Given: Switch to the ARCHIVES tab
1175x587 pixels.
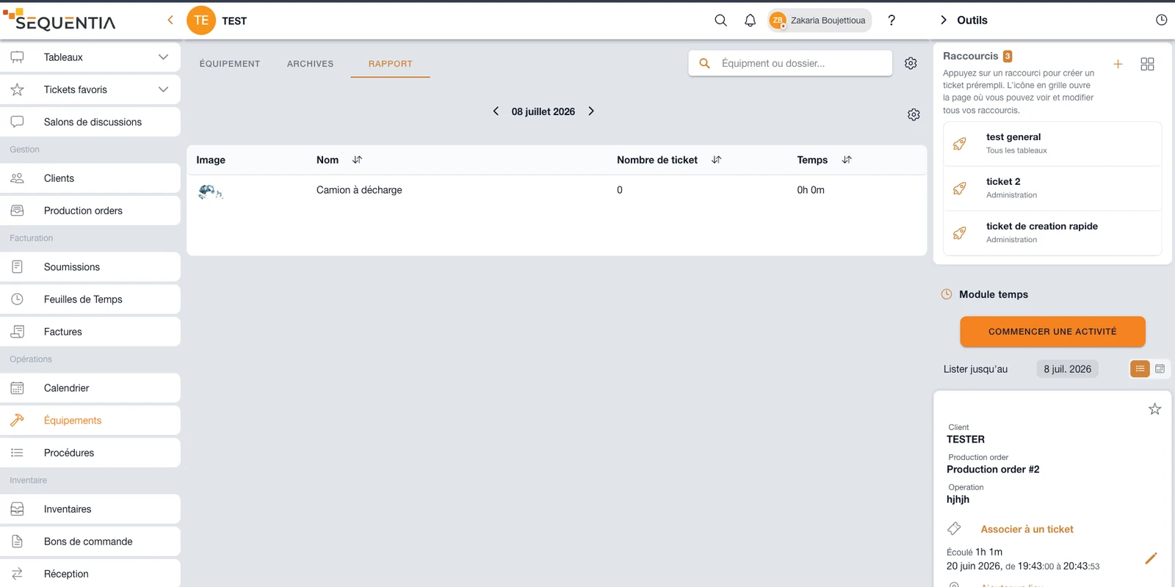Looking at the screenshot, I should [x=310, y=64].
